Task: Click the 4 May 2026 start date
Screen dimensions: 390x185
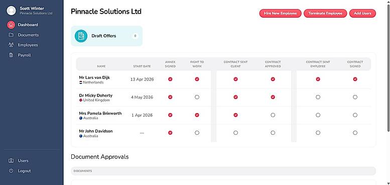Action: 142,98
